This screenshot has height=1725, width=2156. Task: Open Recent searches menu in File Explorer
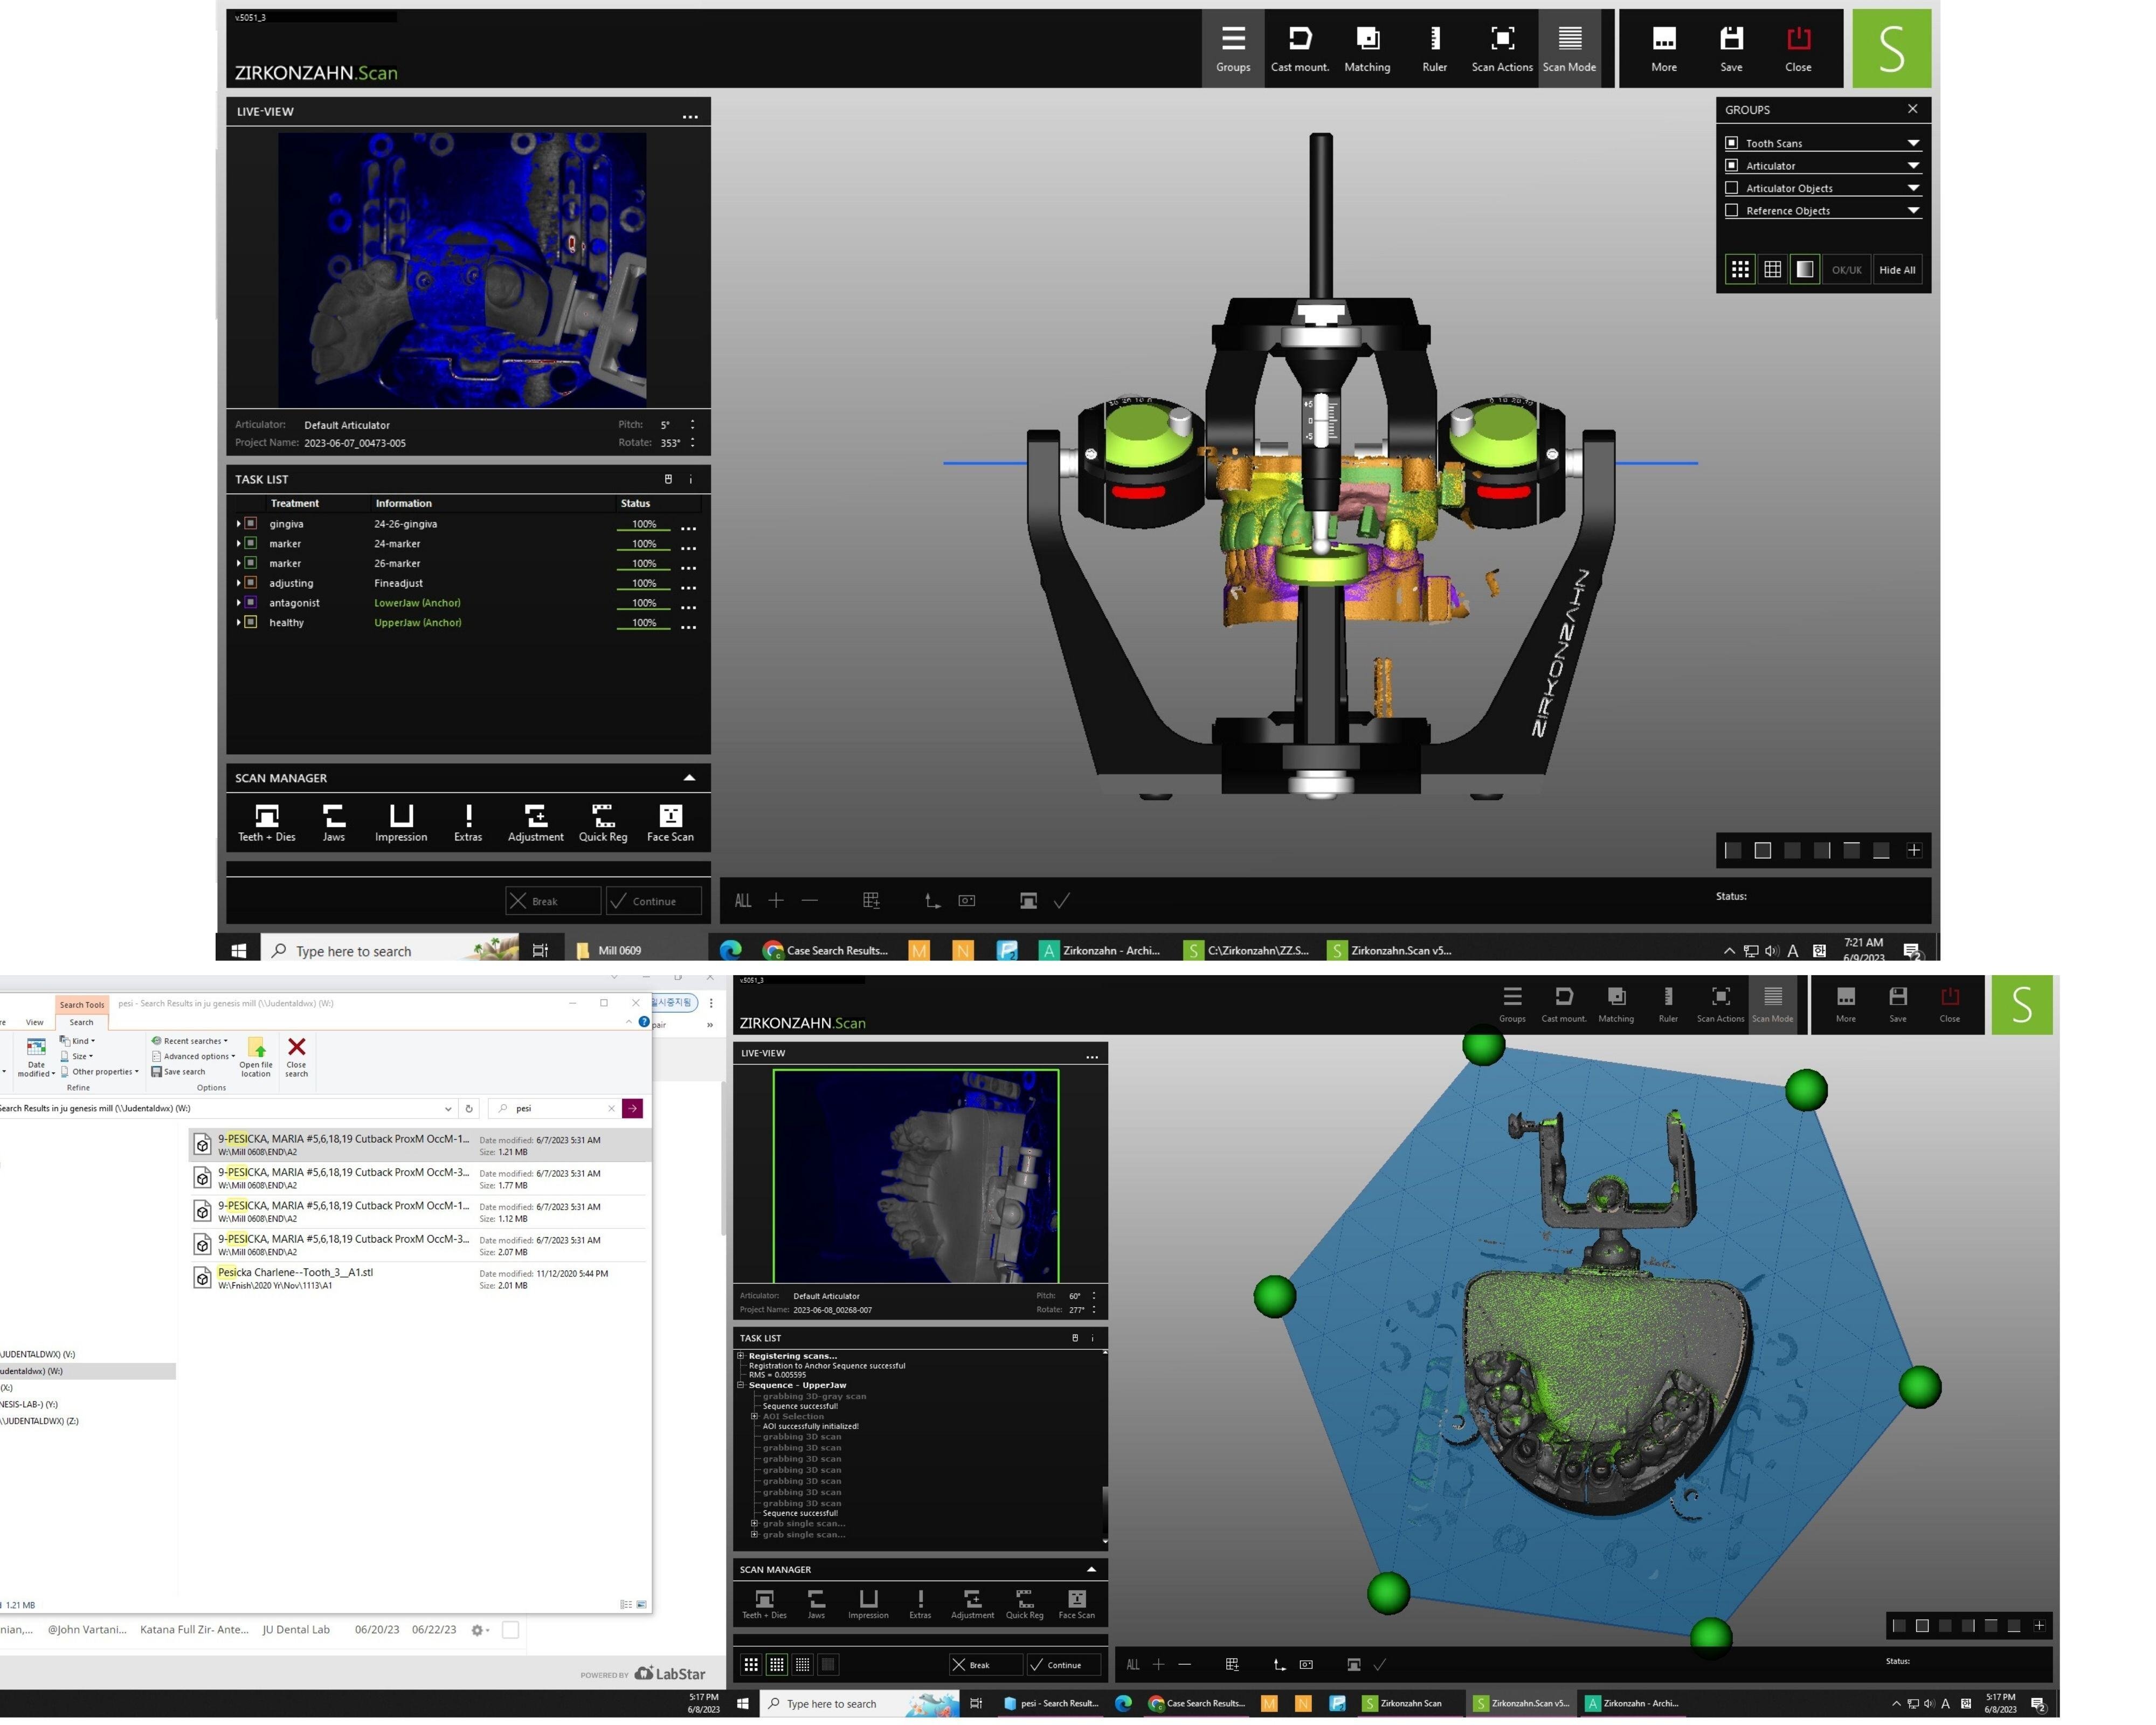point(190,1041)
